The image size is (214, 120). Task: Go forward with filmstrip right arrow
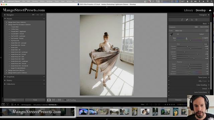coord(18,105)
